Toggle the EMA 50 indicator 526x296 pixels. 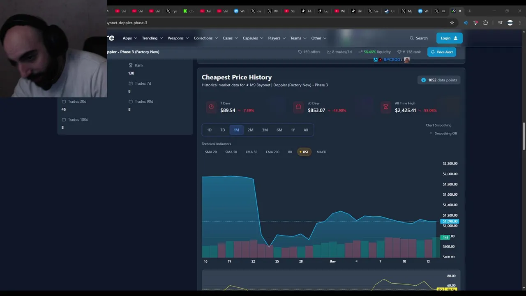[251, 152]
